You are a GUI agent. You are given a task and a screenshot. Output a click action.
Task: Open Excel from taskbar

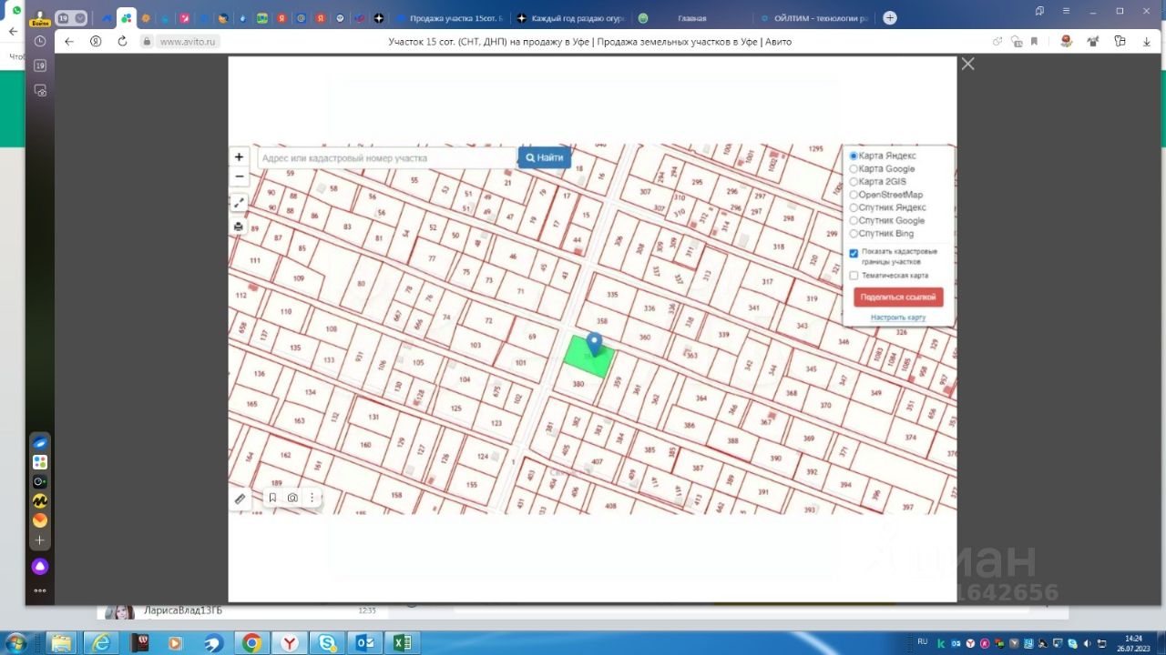[402, 643]
